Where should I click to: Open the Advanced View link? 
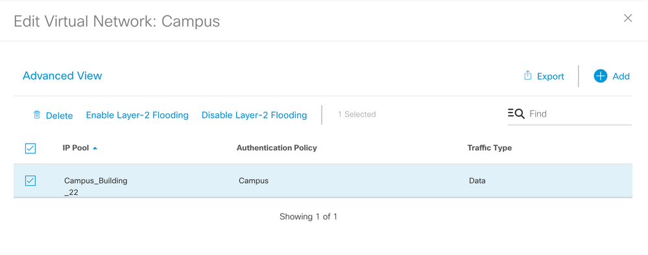(x=62, y=76)
